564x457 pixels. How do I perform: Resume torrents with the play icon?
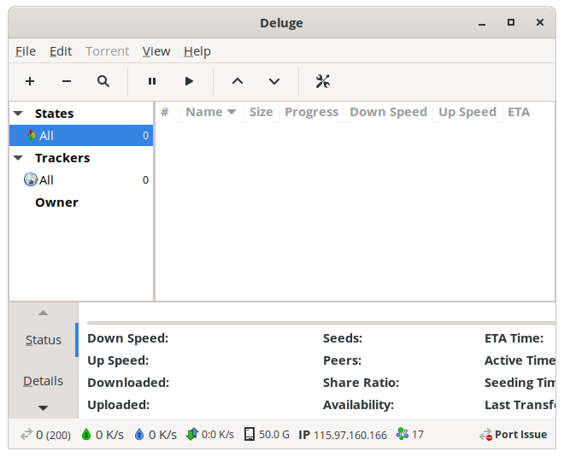pyautogui.click(x=189, y=81)
